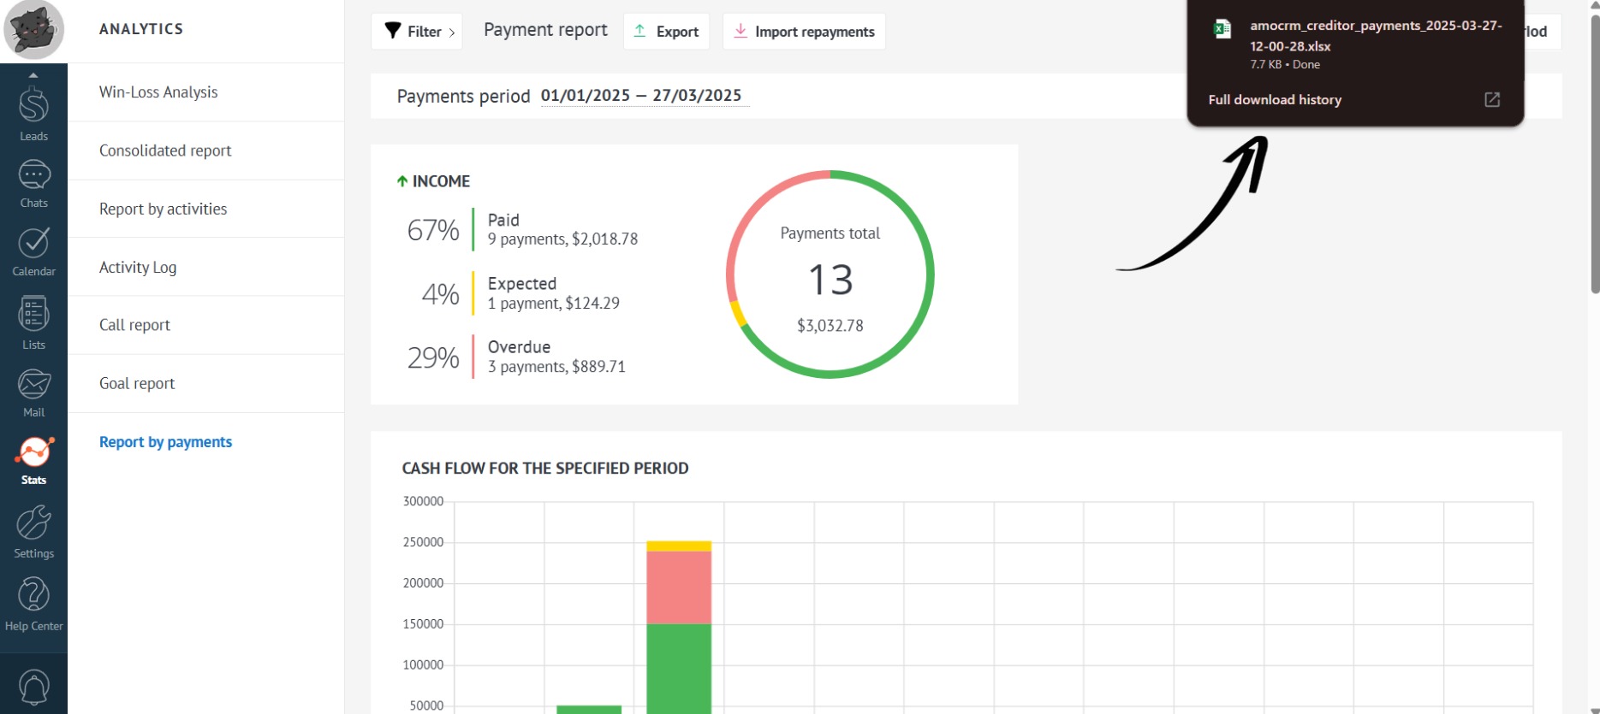This screenshot has width=1600, height=714.
Task: Open the Lists sidebar icon
Action: pos(33,316)
